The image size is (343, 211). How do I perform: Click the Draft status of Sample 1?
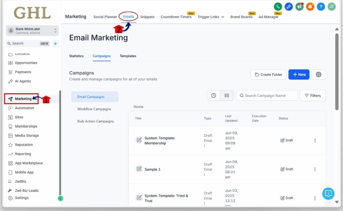coord(287,169)
